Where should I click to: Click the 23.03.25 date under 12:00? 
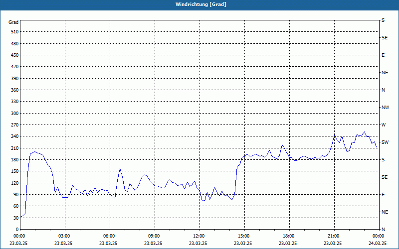point(198,243)
